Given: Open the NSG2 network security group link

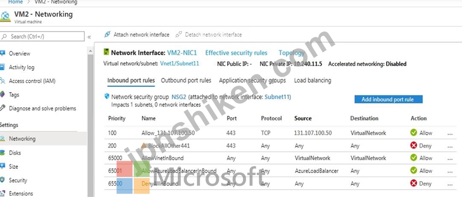Looking at the screenshot, I should pos(179,97).
